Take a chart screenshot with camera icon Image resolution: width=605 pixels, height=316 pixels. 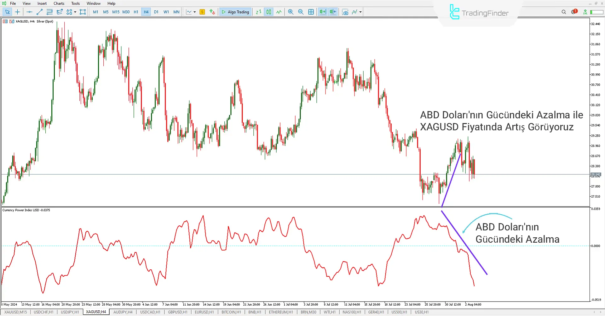345,12
